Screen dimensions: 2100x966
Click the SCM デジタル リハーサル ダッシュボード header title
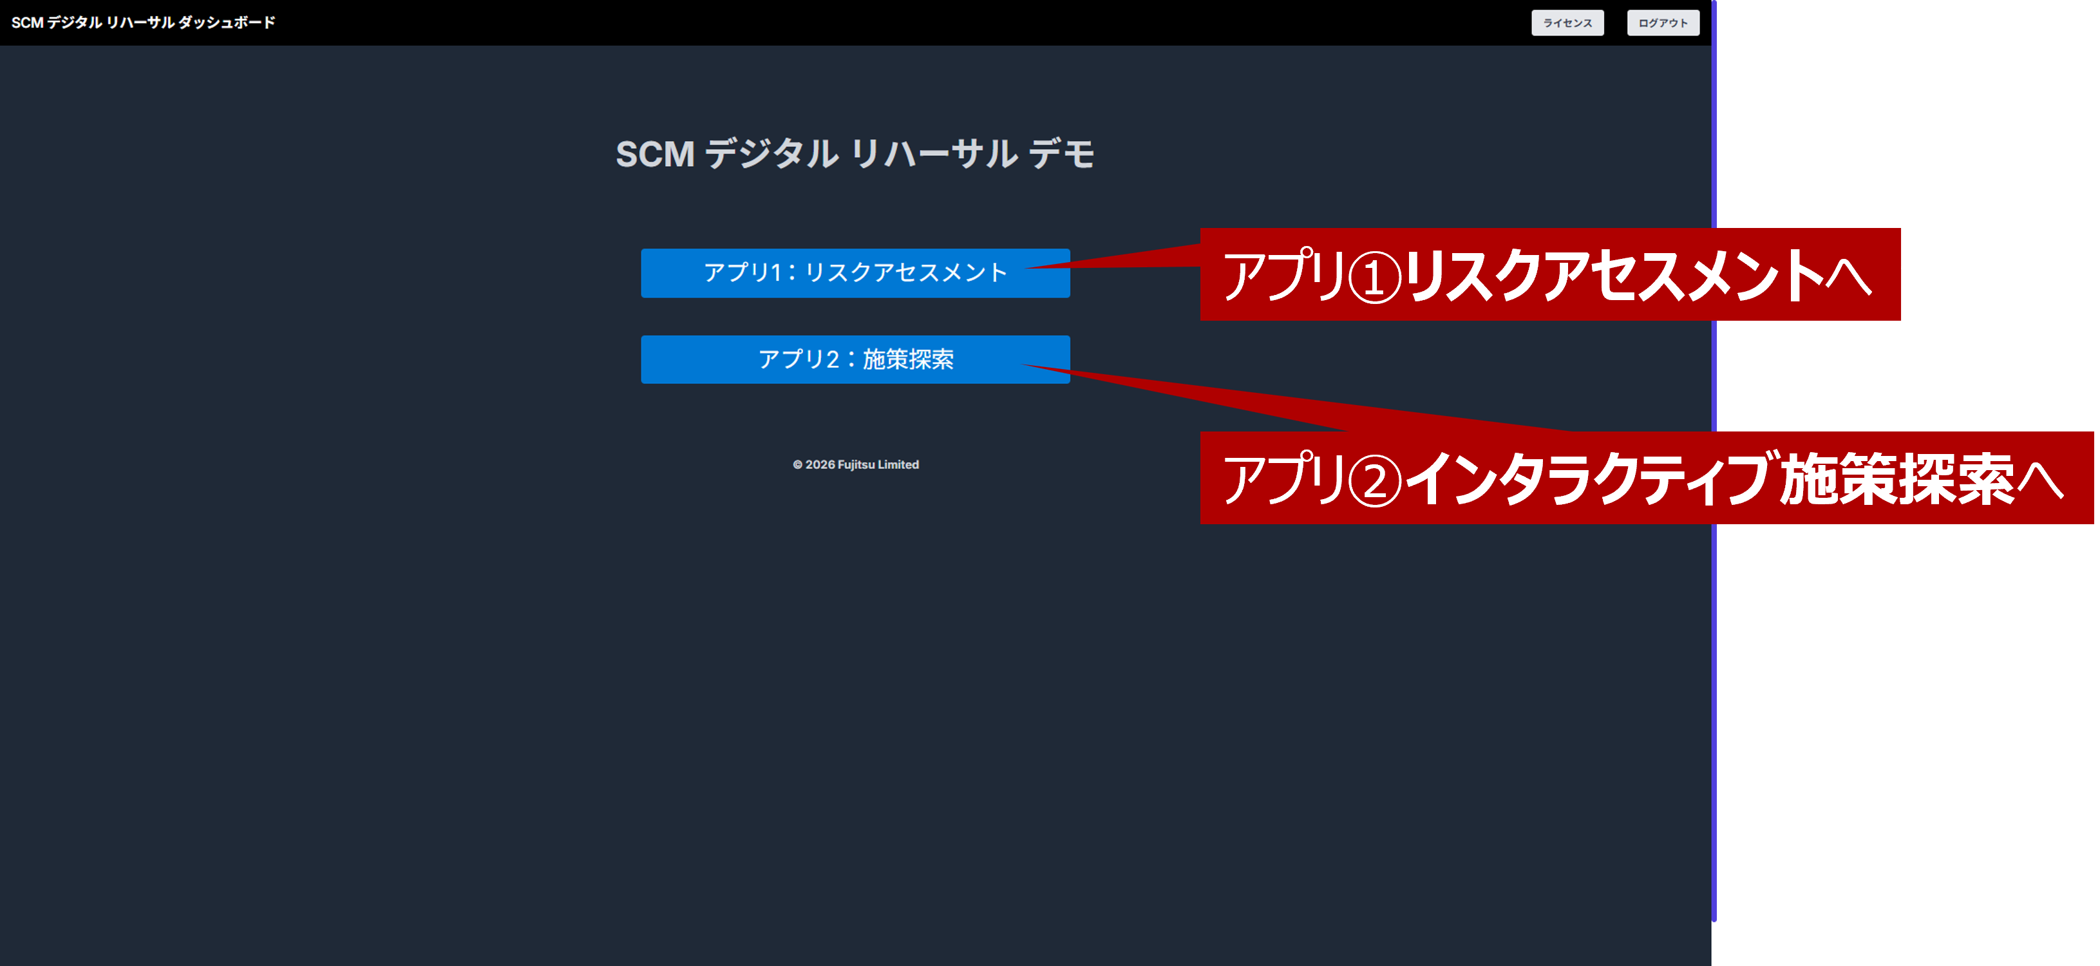144,23
